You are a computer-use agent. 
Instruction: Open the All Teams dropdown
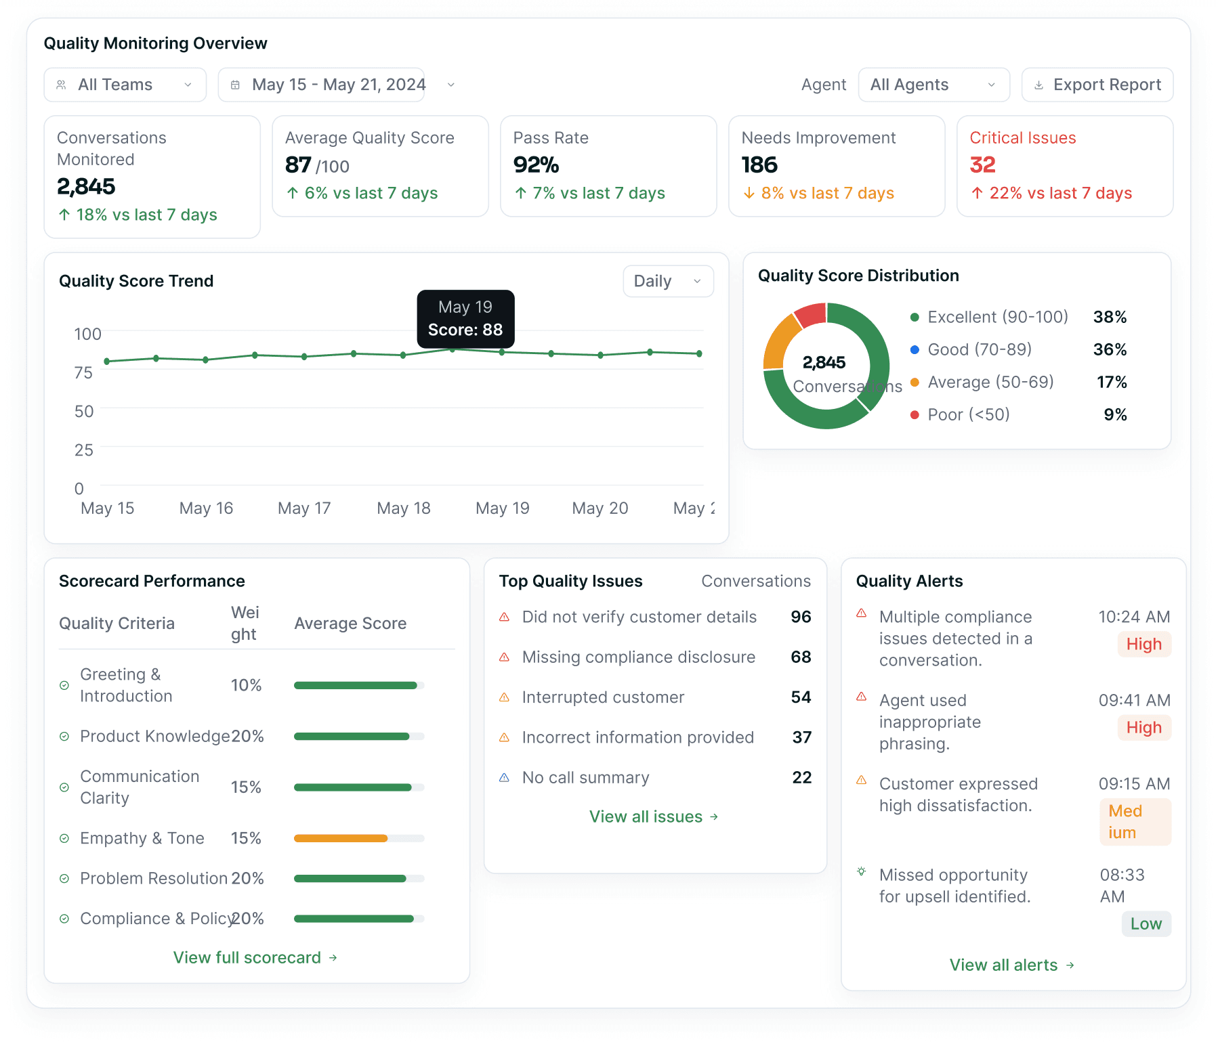125,85
